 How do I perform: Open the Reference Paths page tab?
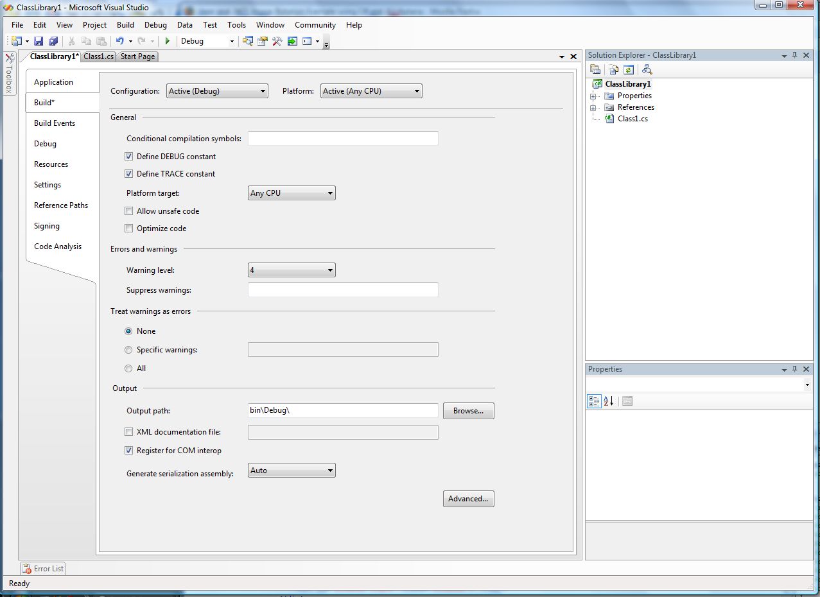61,205
